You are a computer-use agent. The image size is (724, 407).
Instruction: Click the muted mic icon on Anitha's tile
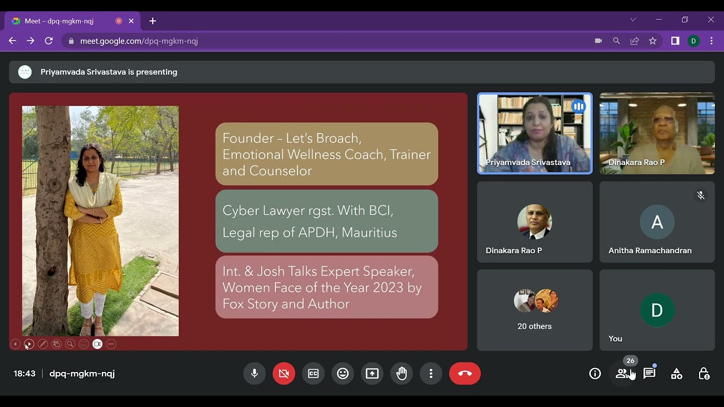[x=701, y=195]
